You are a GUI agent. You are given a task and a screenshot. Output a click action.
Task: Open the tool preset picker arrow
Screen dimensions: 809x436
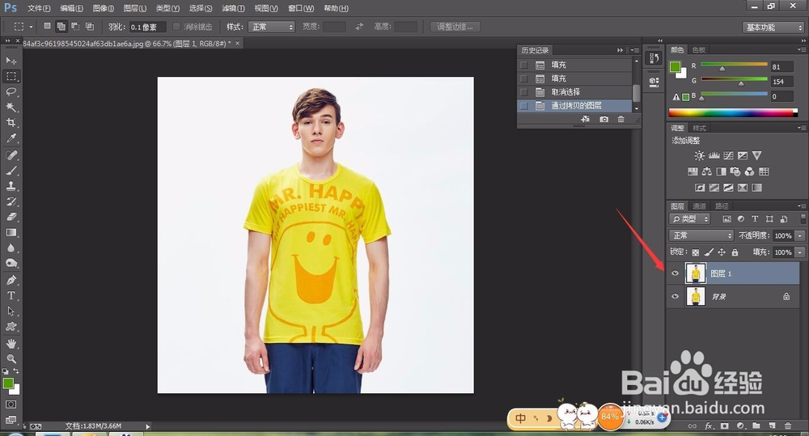pyautogui.click(x=31, y=27)
